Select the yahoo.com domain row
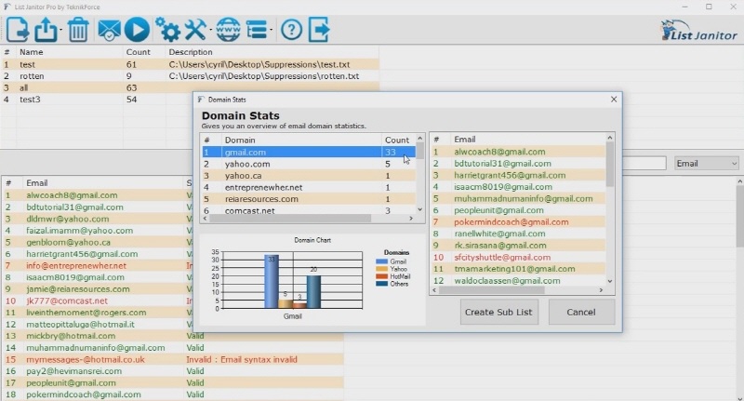The width and height of the screenshot is (744, 401). [x=309, y=164]
